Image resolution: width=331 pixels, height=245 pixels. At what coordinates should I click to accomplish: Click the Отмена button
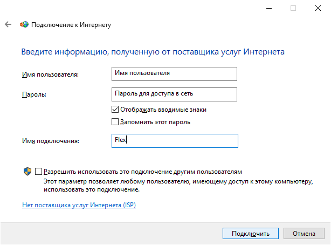pyautogui.click(x=304, y=233)
